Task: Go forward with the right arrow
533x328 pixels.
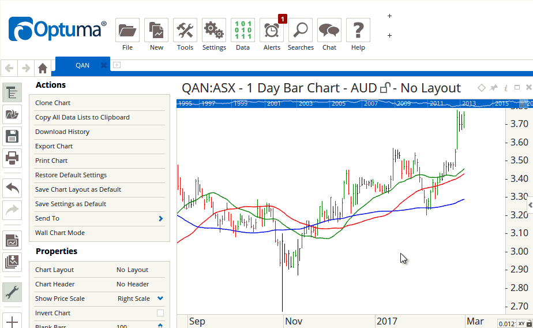Action: click(x=26, y=68)
